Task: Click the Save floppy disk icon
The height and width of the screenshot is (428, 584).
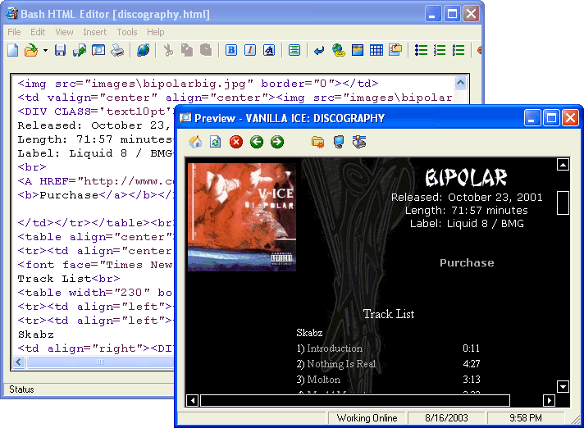Action: coord(62,51)
